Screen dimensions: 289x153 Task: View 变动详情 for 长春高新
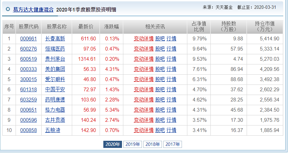(144, 39)
